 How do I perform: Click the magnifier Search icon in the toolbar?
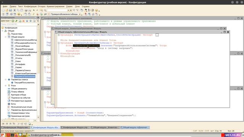click(45, 10)
